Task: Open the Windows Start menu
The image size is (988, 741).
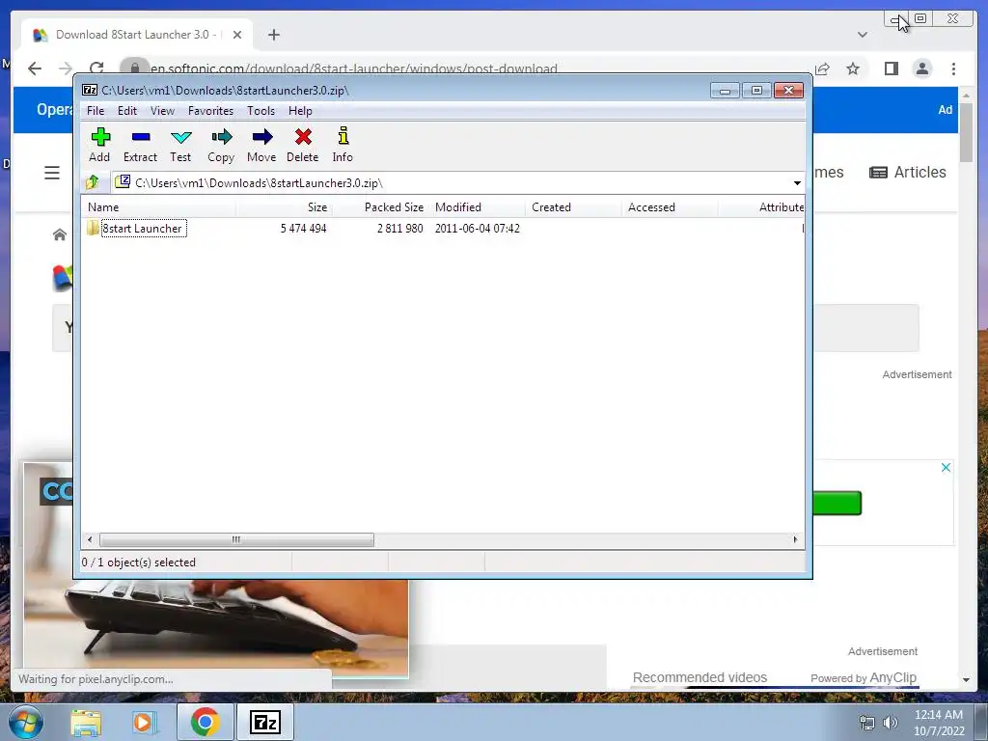Action: pos(24,722)
